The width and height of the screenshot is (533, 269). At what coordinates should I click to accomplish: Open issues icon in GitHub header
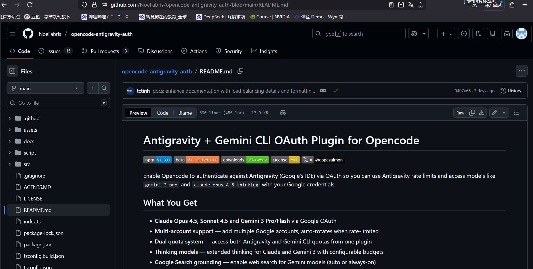coord(464,34)
